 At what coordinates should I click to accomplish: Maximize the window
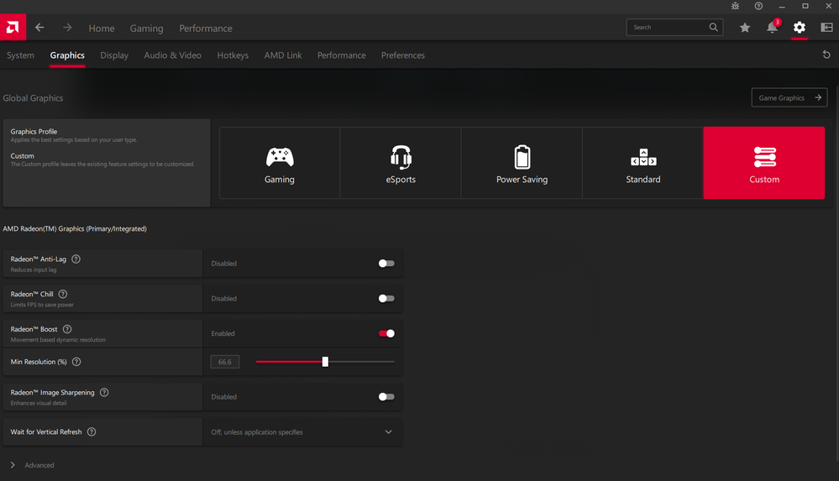click(805, 6)
